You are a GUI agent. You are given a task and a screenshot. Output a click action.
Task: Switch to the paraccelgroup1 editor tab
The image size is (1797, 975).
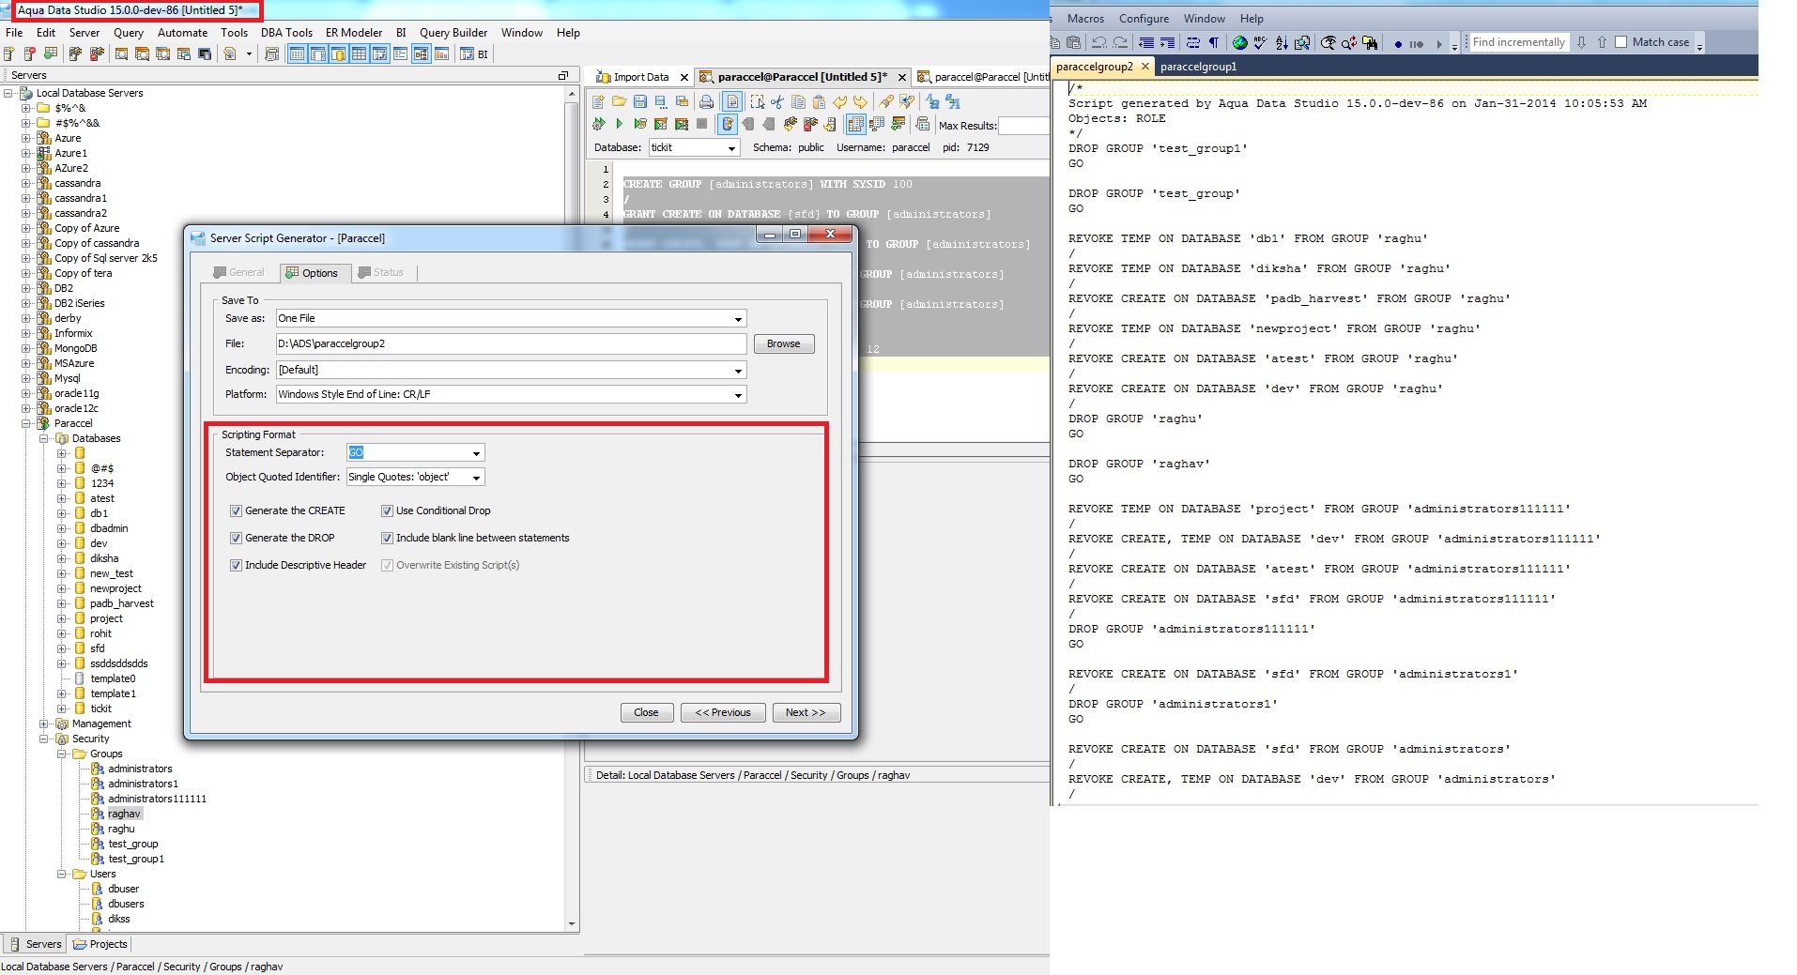pos(1198,67)
